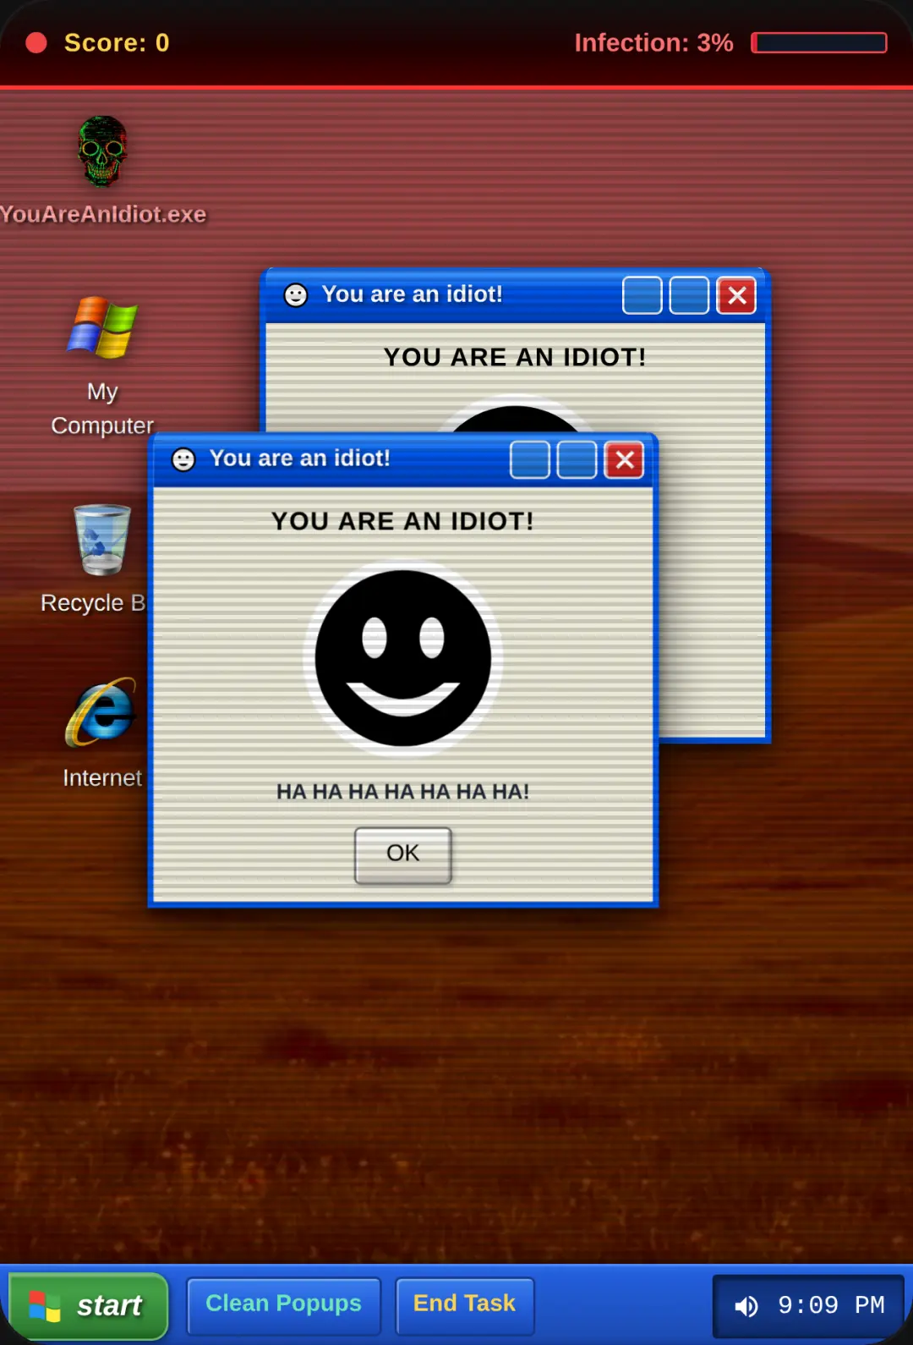Click the red recording dot beside Score
Image resolution: width=913 pixels, height=1345 pixels.
pos(36,43)
